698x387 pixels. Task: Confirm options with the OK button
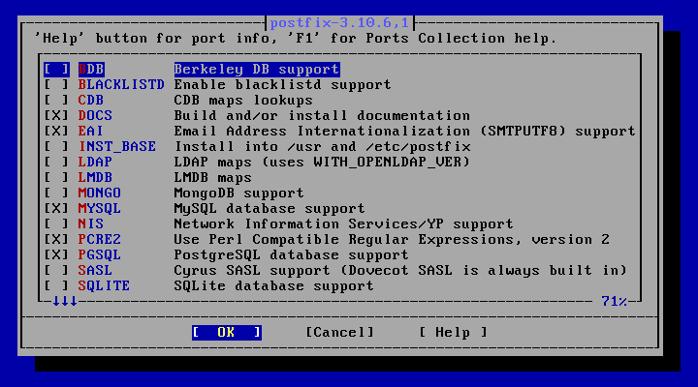[227, 333]
